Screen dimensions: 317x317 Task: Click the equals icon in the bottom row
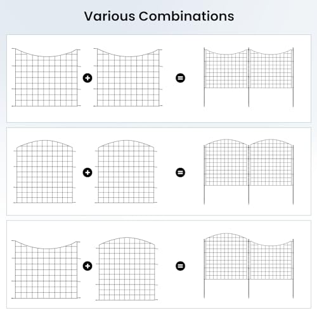180,266
